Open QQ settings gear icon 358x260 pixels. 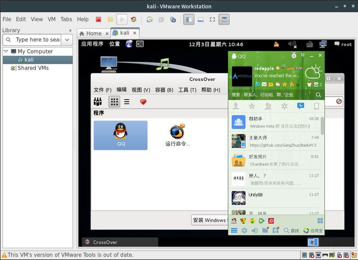point(244,231)
